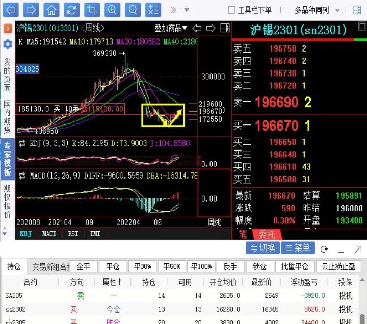Click the 切换 button
The image size is (367, 324).
pyautogui.click(x=263, y=248)
